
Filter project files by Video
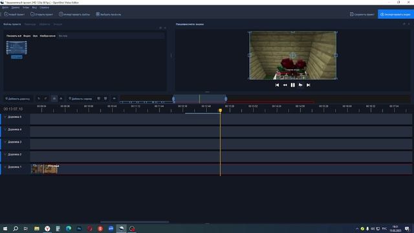[27, 36]
